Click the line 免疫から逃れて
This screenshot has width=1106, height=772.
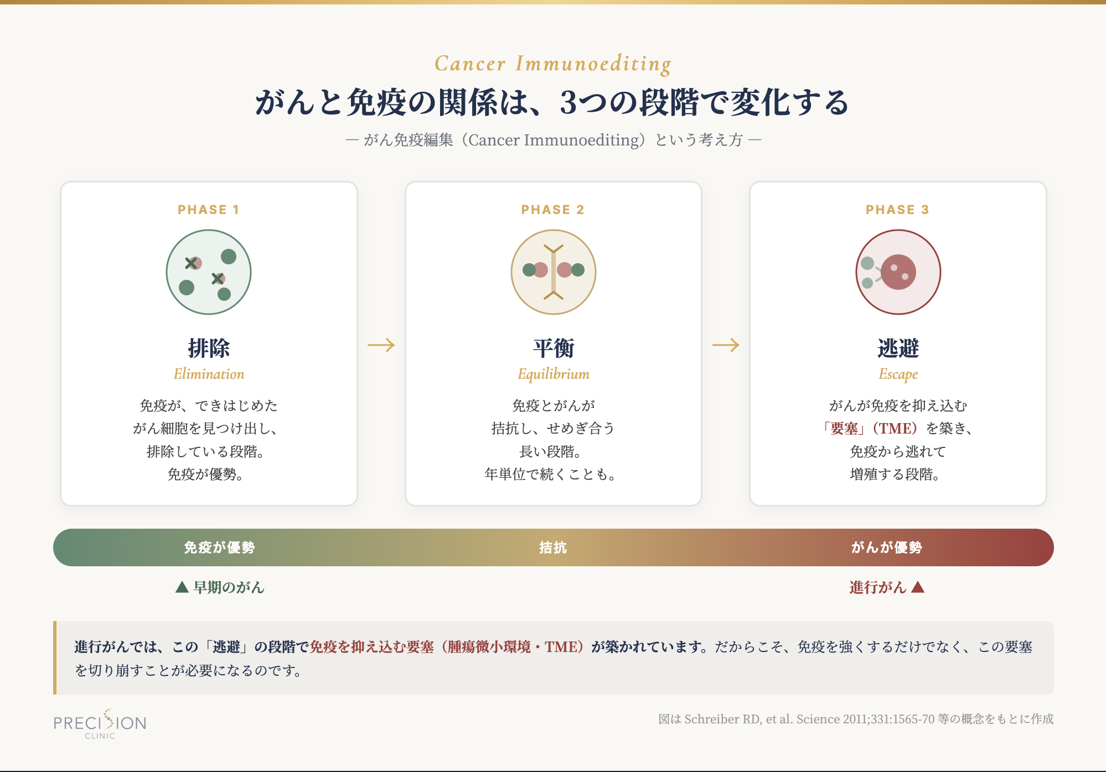click(x=898, y=452)
